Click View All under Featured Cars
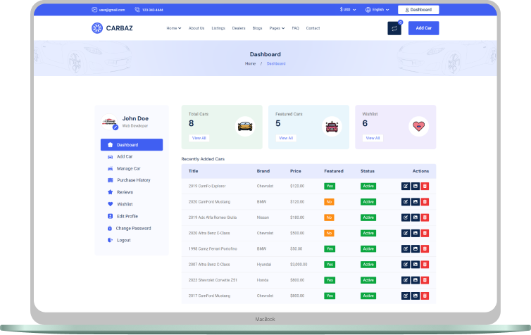 click(x=285, y=138)
